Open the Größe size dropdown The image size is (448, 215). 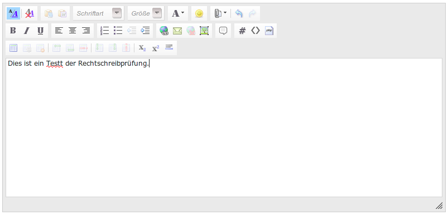(146, 13)
